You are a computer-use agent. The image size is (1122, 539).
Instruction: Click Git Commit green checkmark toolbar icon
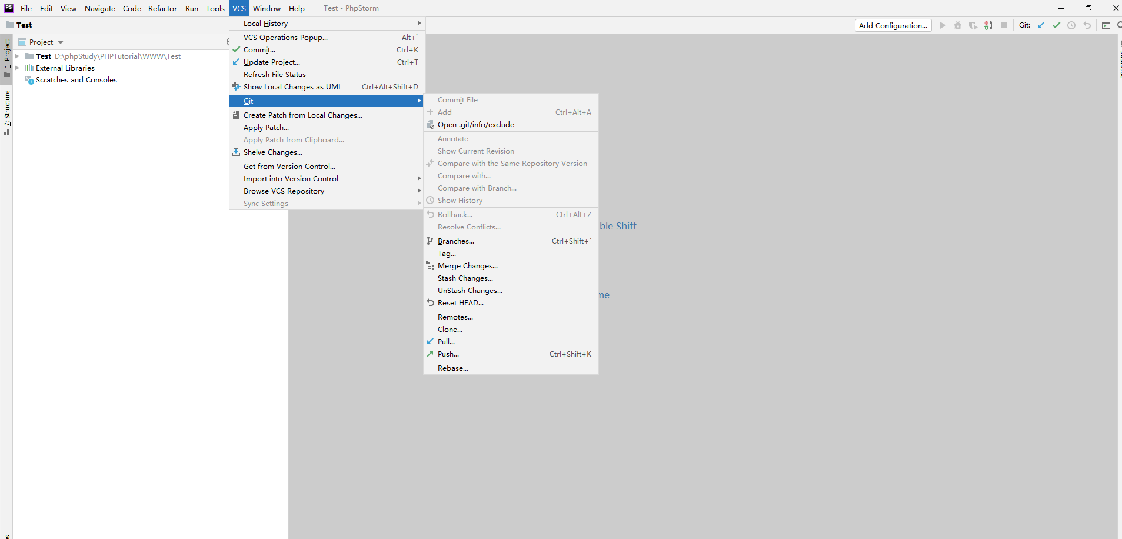(x=1056, y=25)
